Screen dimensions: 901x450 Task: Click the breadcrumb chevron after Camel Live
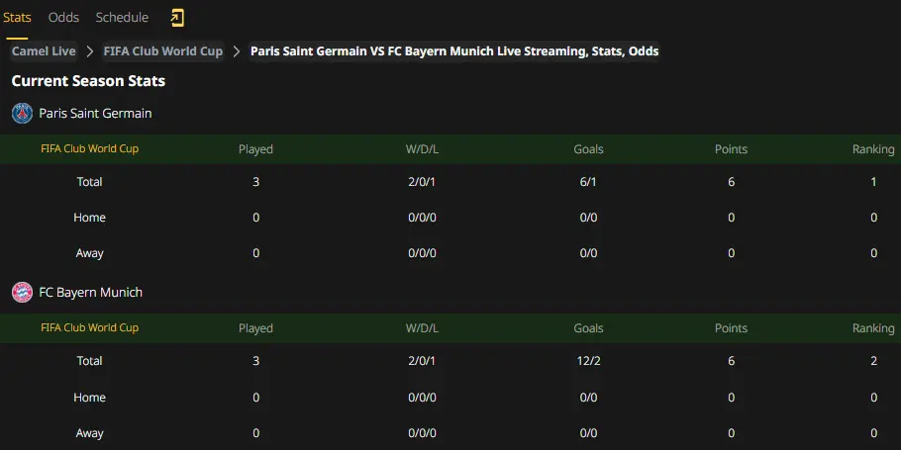click(90, 51)
